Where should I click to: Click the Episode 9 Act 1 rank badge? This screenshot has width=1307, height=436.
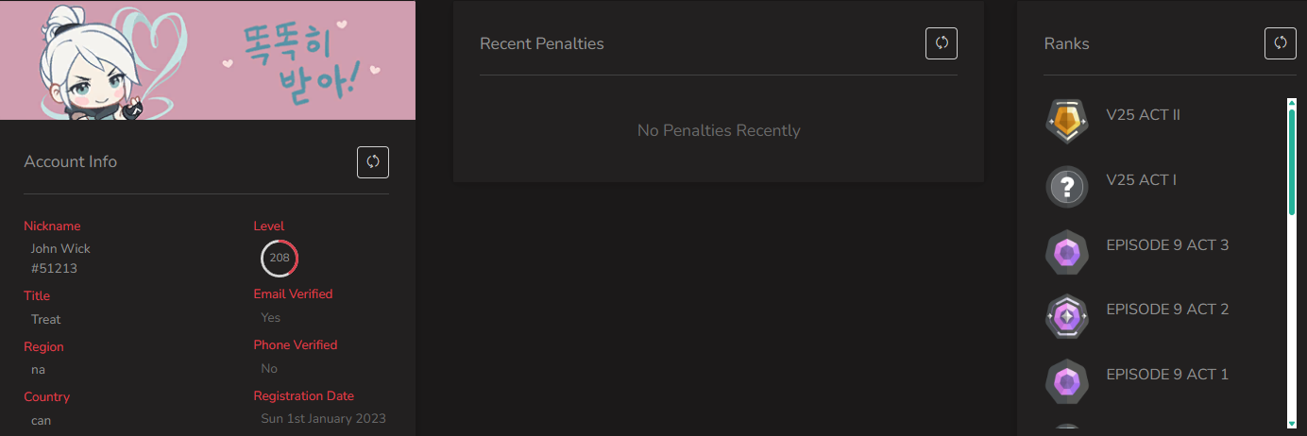click(1067, 381)
